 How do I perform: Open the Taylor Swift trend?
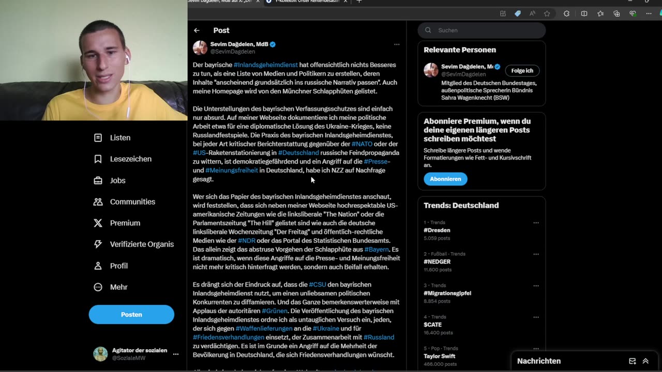441,356
